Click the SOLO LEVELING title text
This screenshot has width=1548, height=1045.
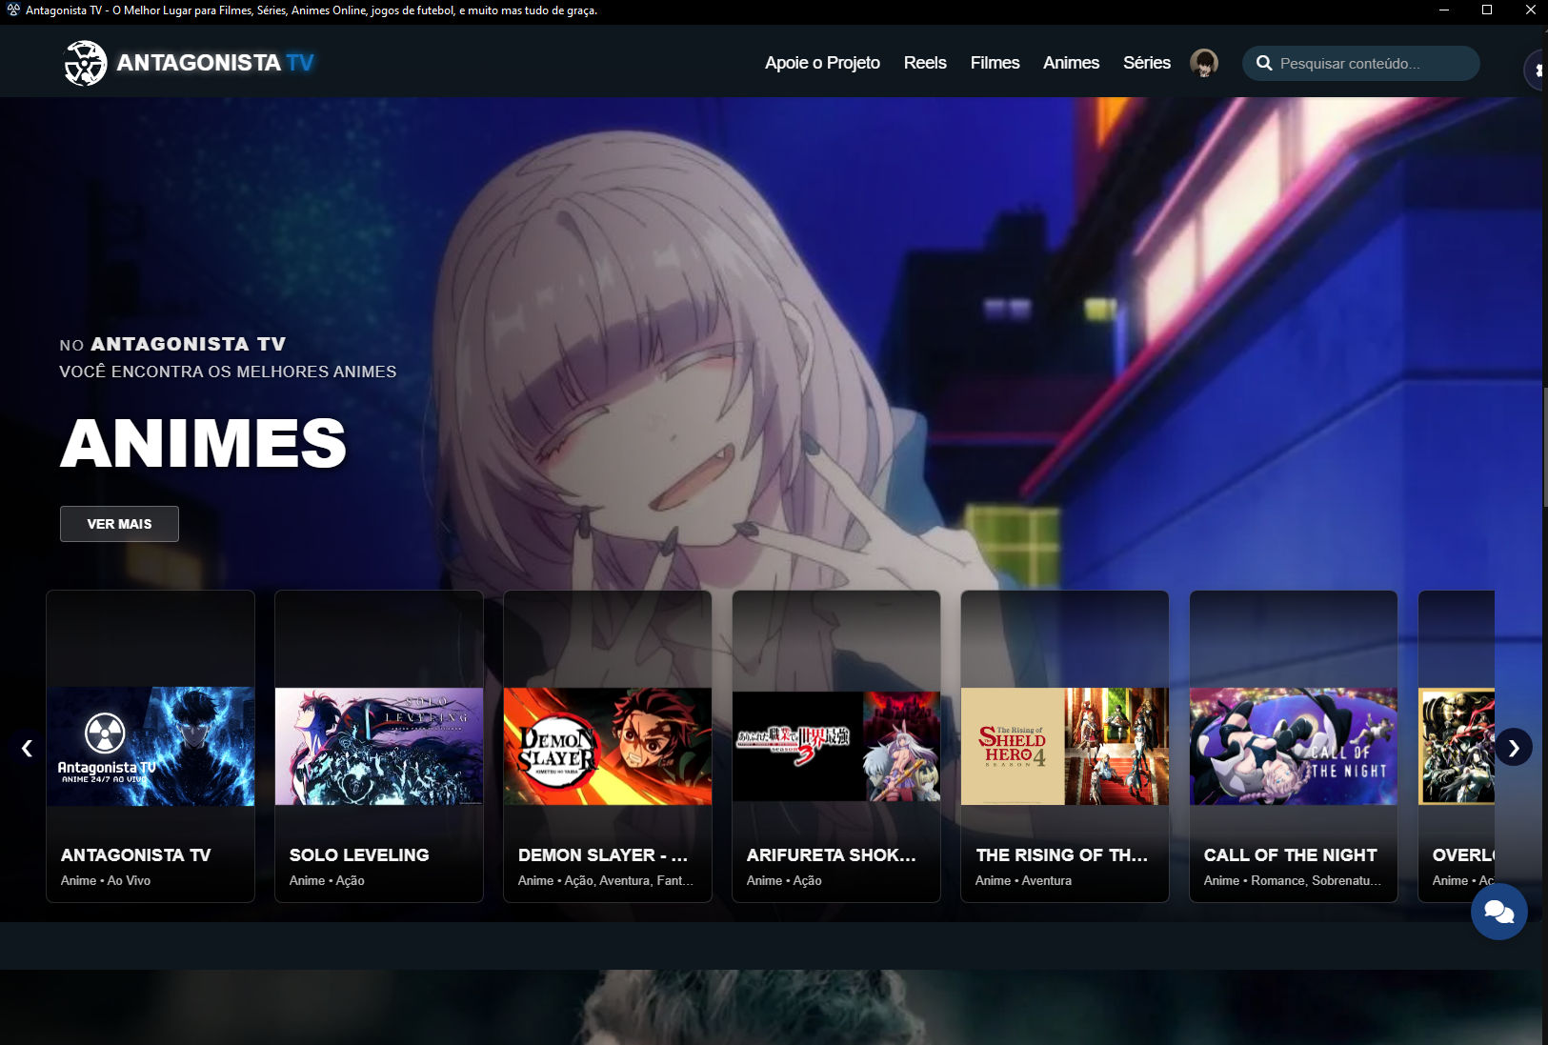point(359,855)
